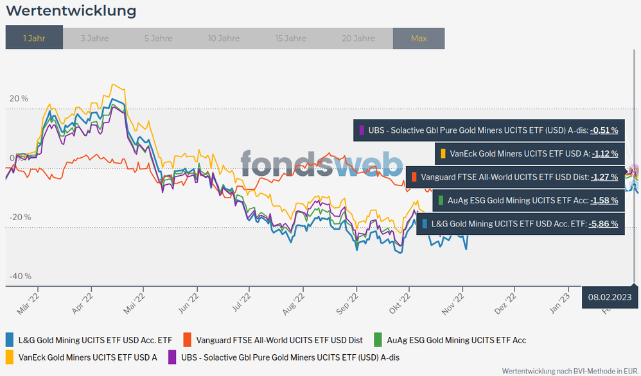Image resolution: width=641 pixels, height=376 pixels.
Task: Click the fondsweb watermark logo in chart
Action: pos(322,164)
